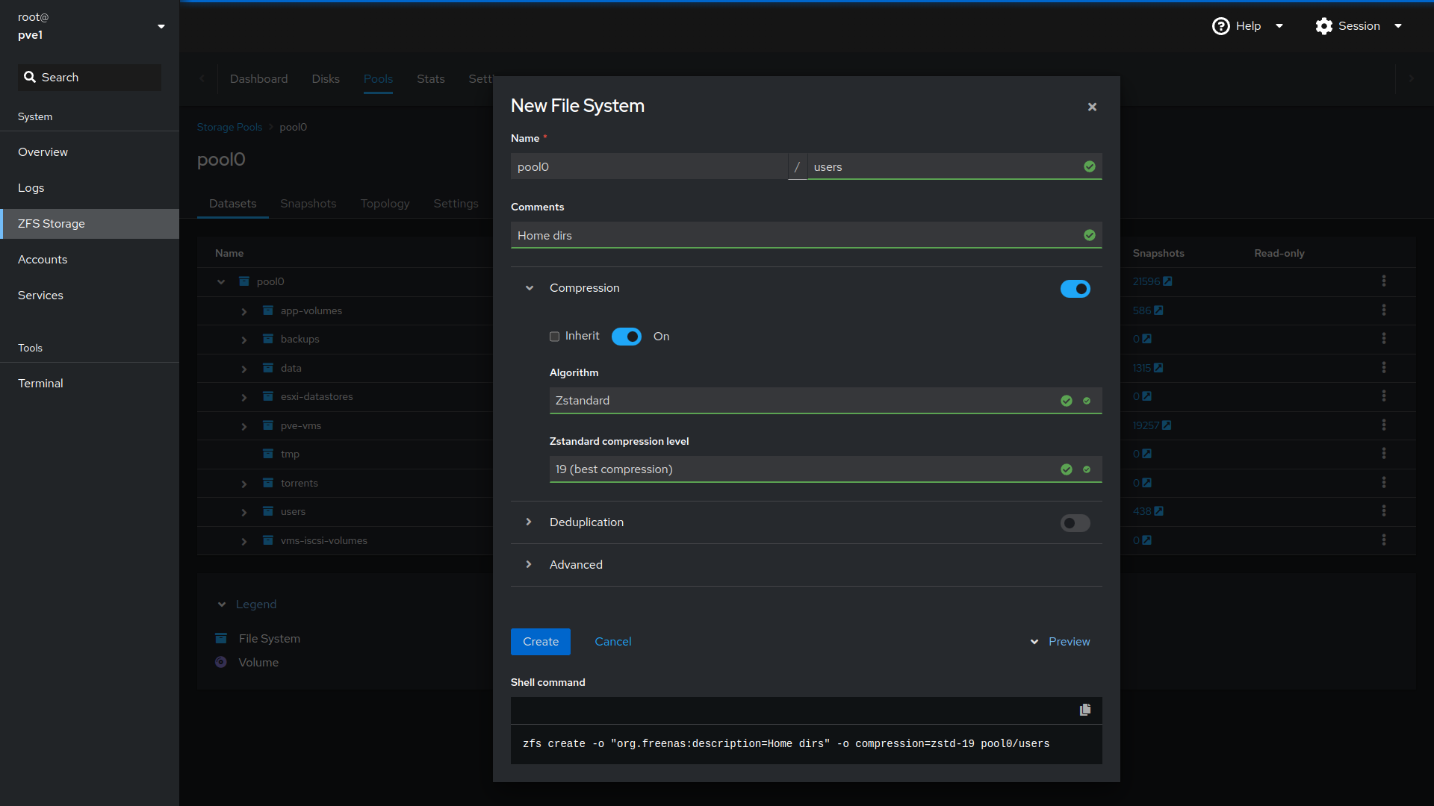Click the Create button
Viewport: 1434px width, 806px height.
point(541,642)
